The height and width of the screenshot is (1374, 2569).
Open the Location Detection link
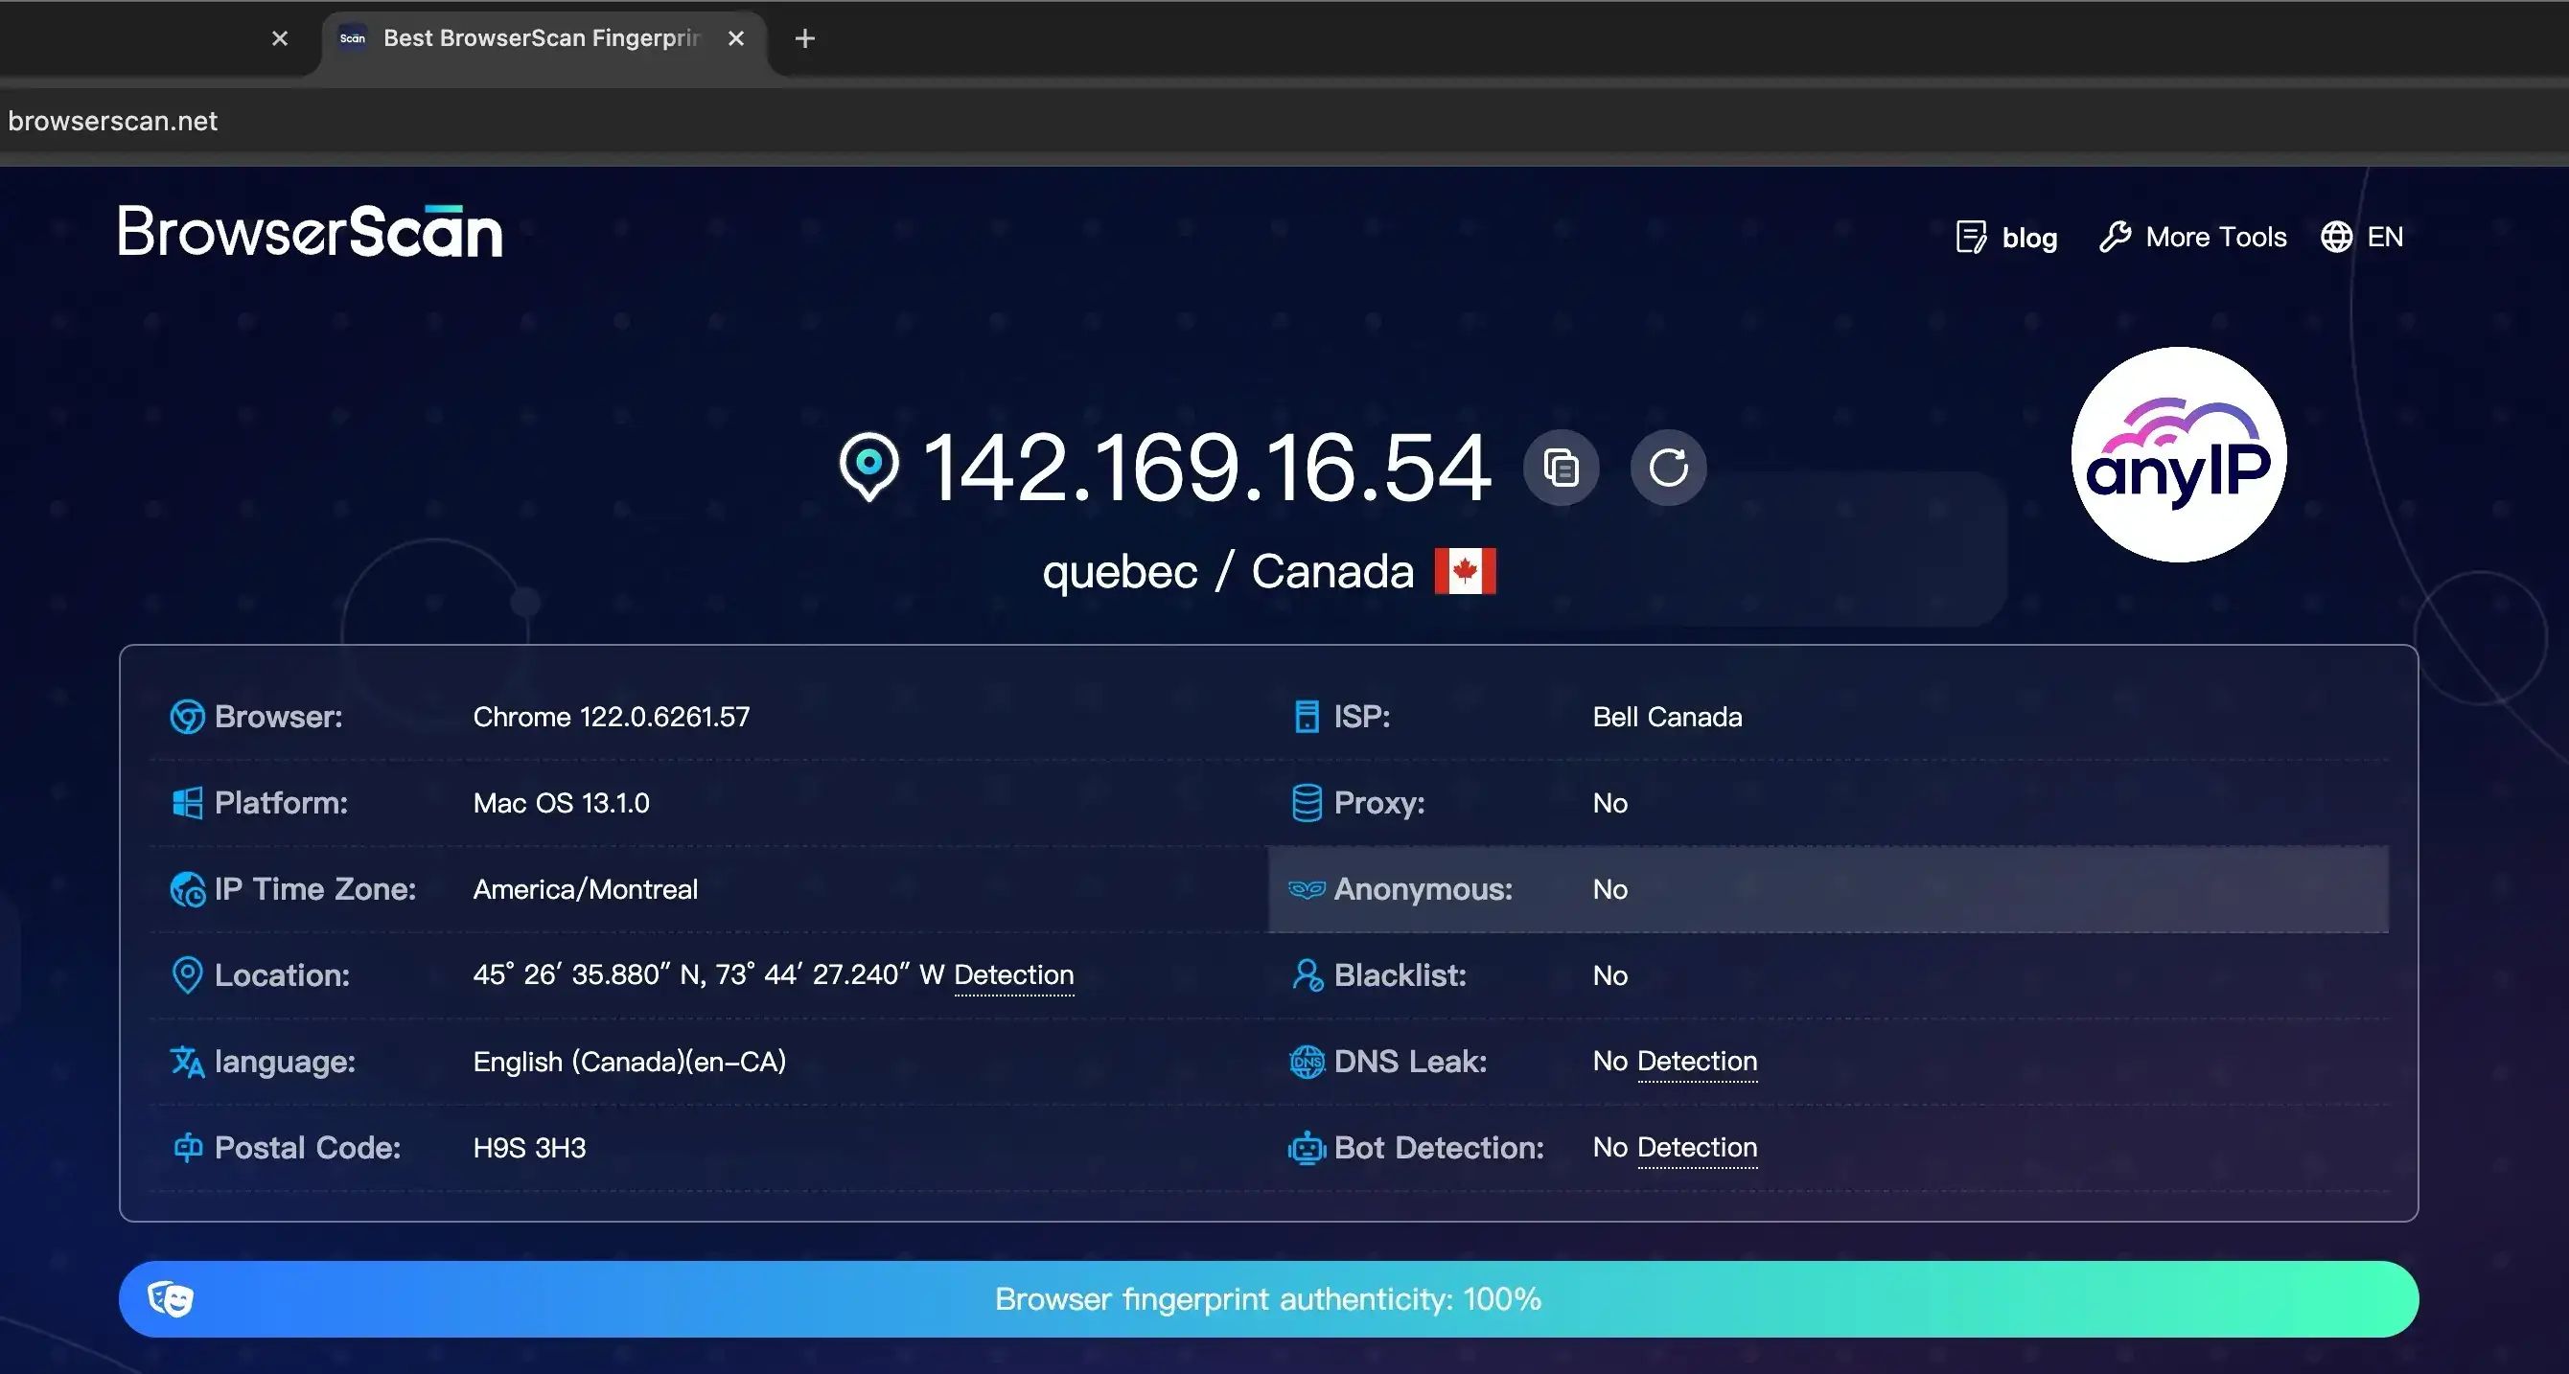click(x=1013, y=974)
